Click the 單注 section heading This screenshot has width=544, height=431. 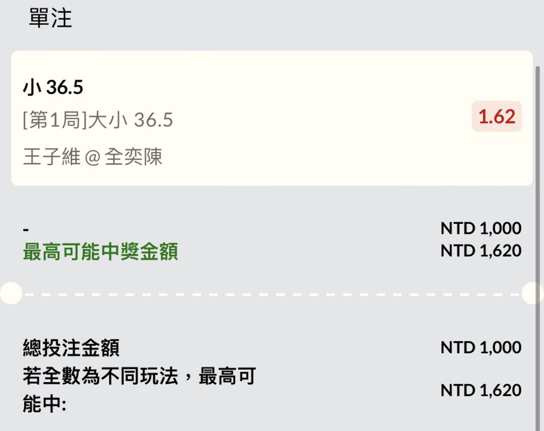(50, 18)
